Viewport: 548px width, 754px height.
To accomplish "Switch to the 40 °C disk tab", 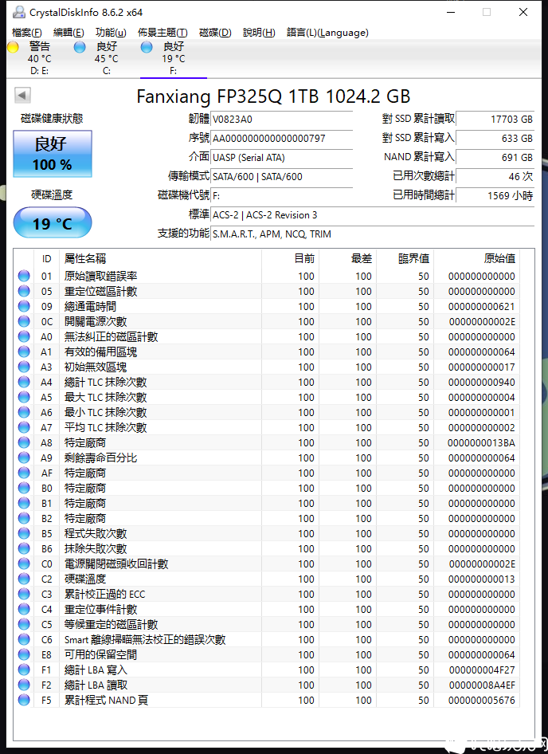I will click(x=39, y=58).
